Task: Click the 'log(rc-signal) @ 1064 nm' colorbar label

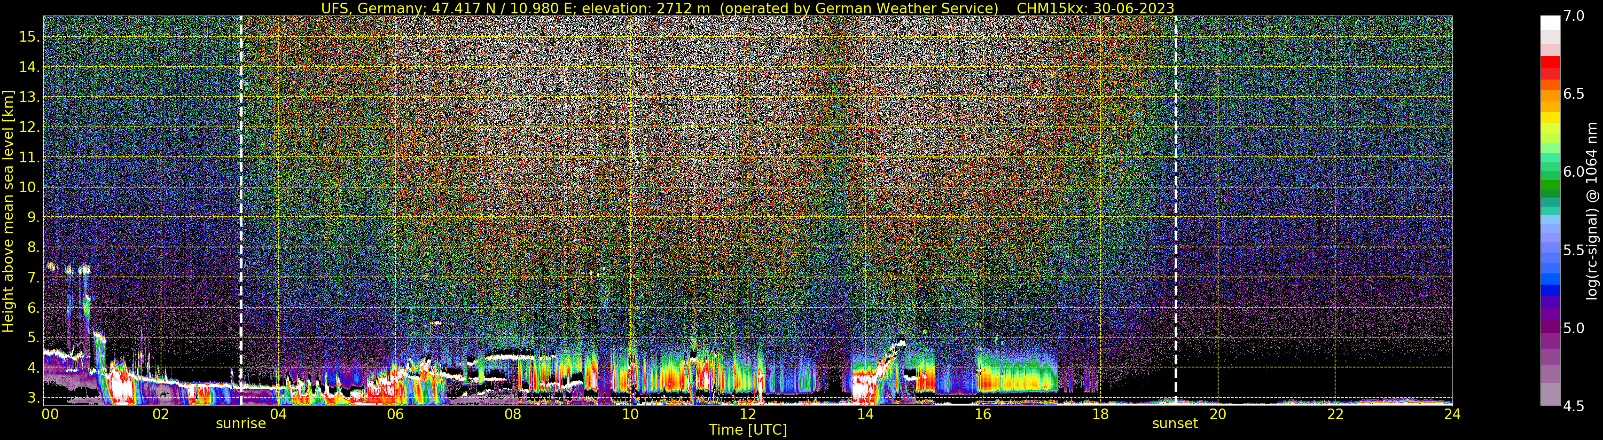Action: click(x=1593, y=210)
